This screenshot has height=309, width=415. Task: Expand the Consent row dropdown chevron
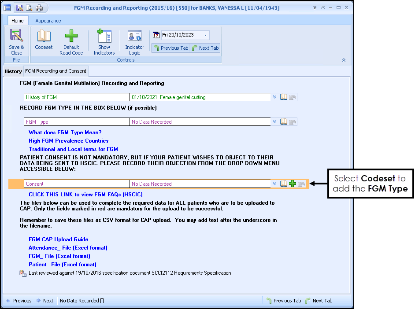(x=275, y=184)
